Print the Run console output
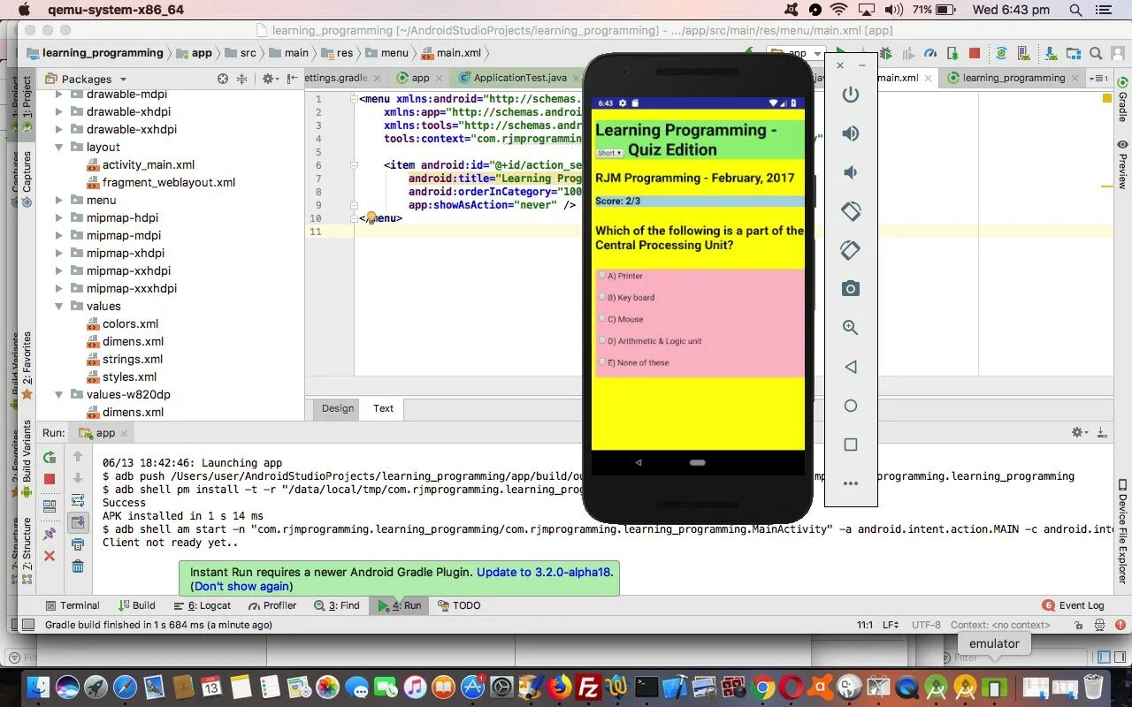Screen dimensions: 1132x707 78,544
